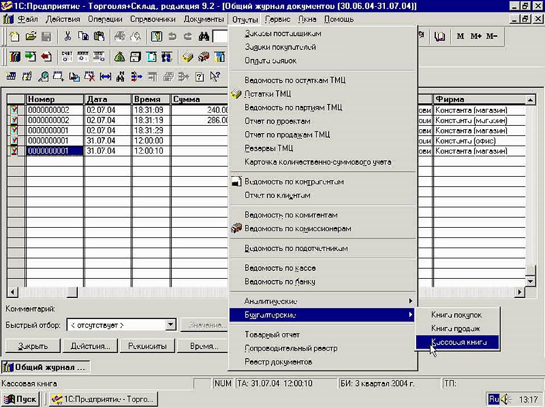Viewport: 545px width, 408px height.
Task: Choose Книга покупок from the submenu
Action: point(458,315)
